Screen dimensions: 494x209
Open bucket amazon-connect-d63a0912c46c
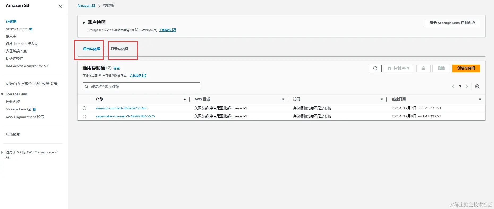coord(121,108)
